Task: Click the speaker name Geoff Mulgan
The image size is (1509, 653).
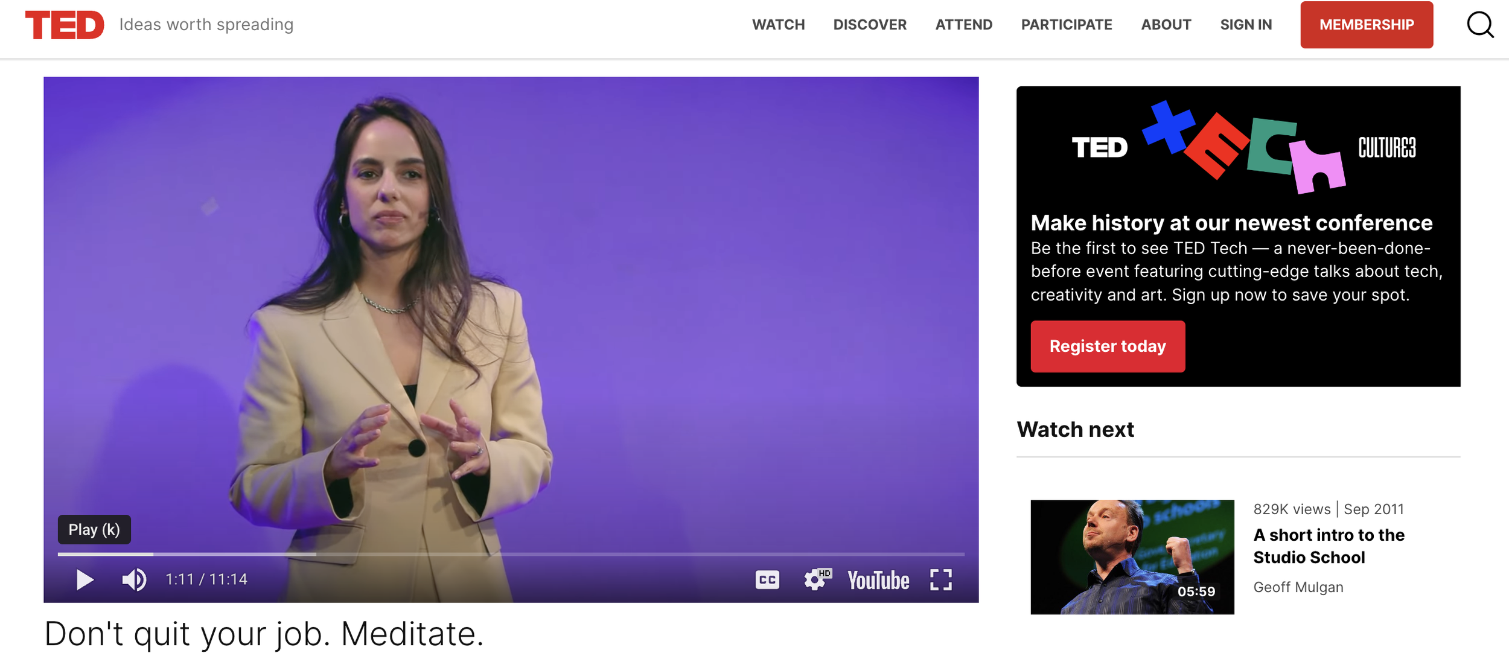Action: [1298, 587]
